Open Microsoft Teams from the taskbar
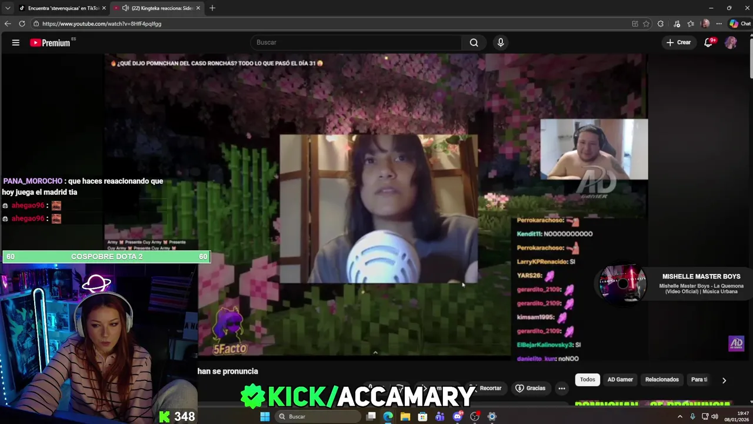The height and width of the screenshot is (424, 753). pyautogui.click(x=440, y=416)
